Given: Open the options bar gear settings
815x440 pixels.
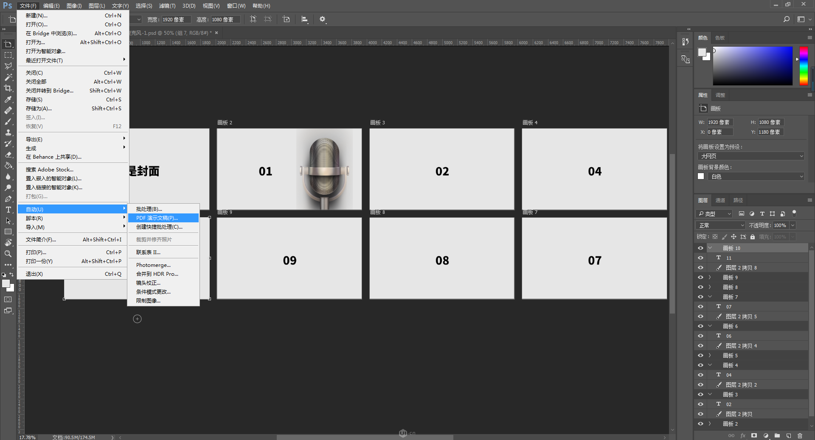Looking at the screenshot, I should (322, 19).
